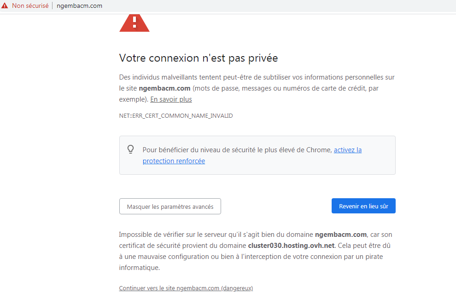This screenshot has width=456, height=304.
Task: Click bold ngembacm.com in the warning paragraph
Action: coord(165,88)
